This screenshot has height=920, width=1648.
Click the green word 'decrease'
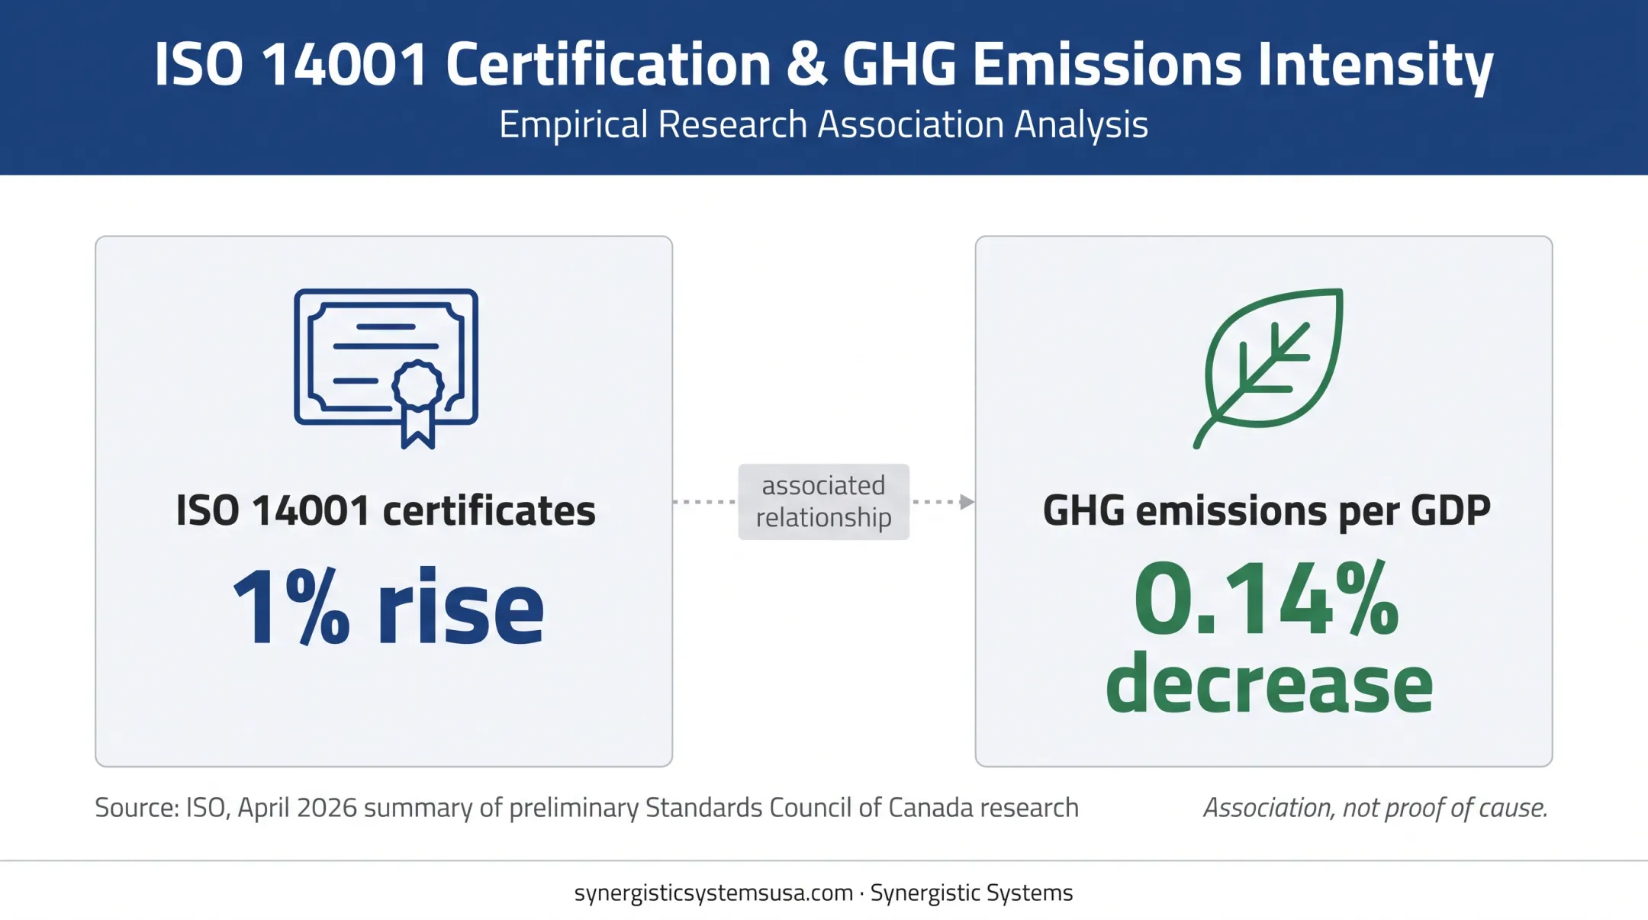click(1269, 683)
